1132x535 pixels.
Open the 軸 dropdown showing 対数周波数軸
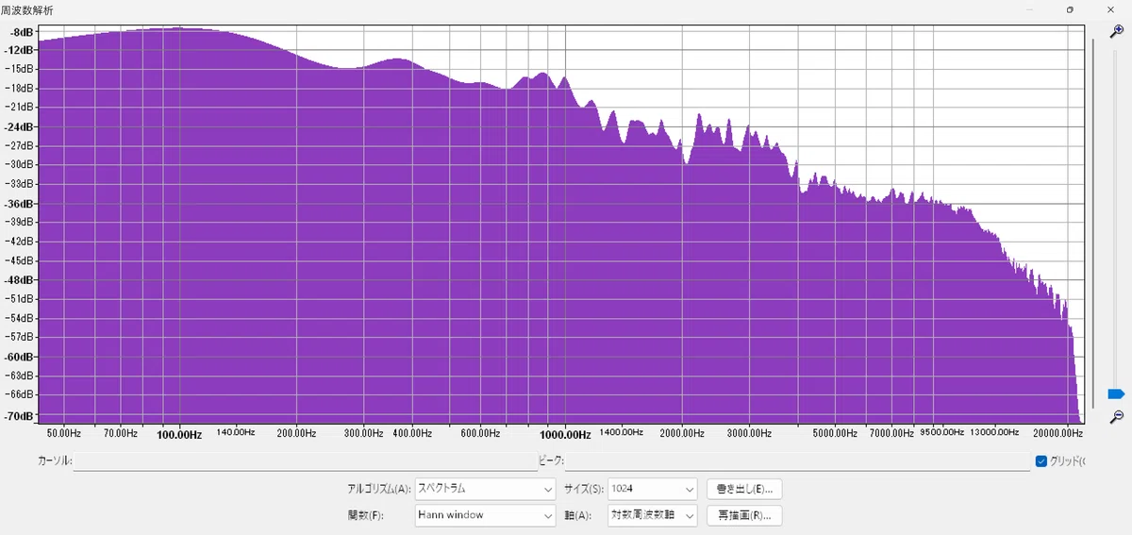pos(652,515)
